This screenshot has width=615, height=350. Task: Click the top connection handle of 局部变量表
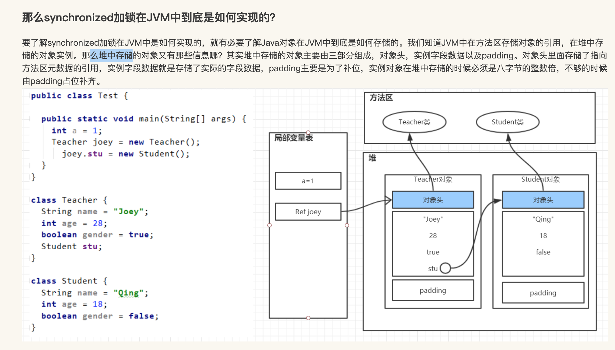tap(308, 132)
